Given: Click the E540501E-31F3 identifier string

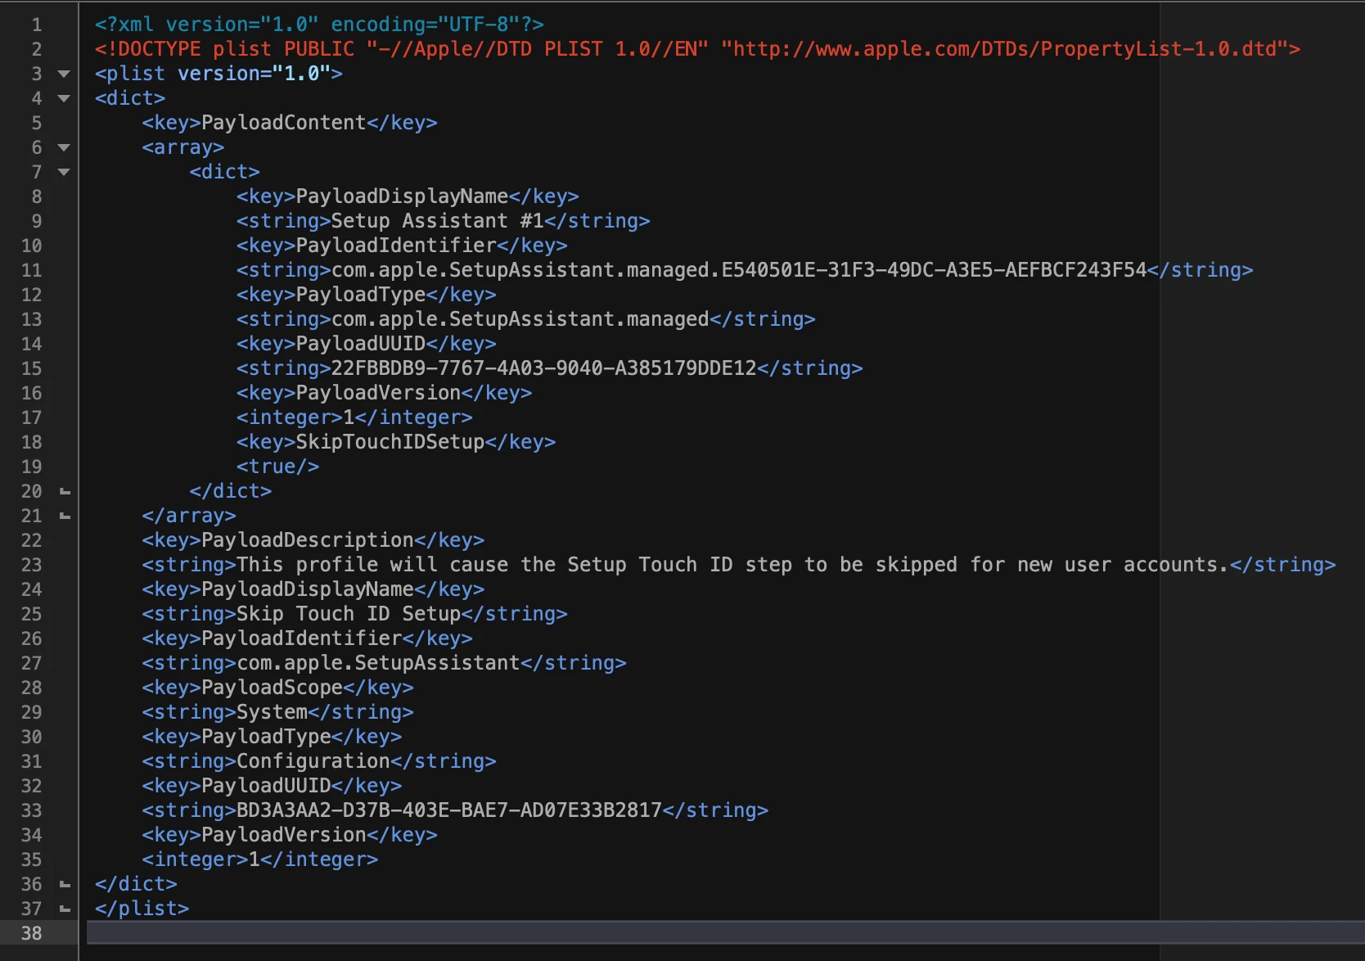Looking at the screenshot, I should (x=739, y=270).
